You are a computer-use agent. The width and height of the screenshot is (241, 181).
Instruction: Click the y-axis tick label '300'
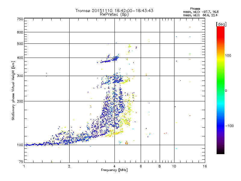[20, 76]
